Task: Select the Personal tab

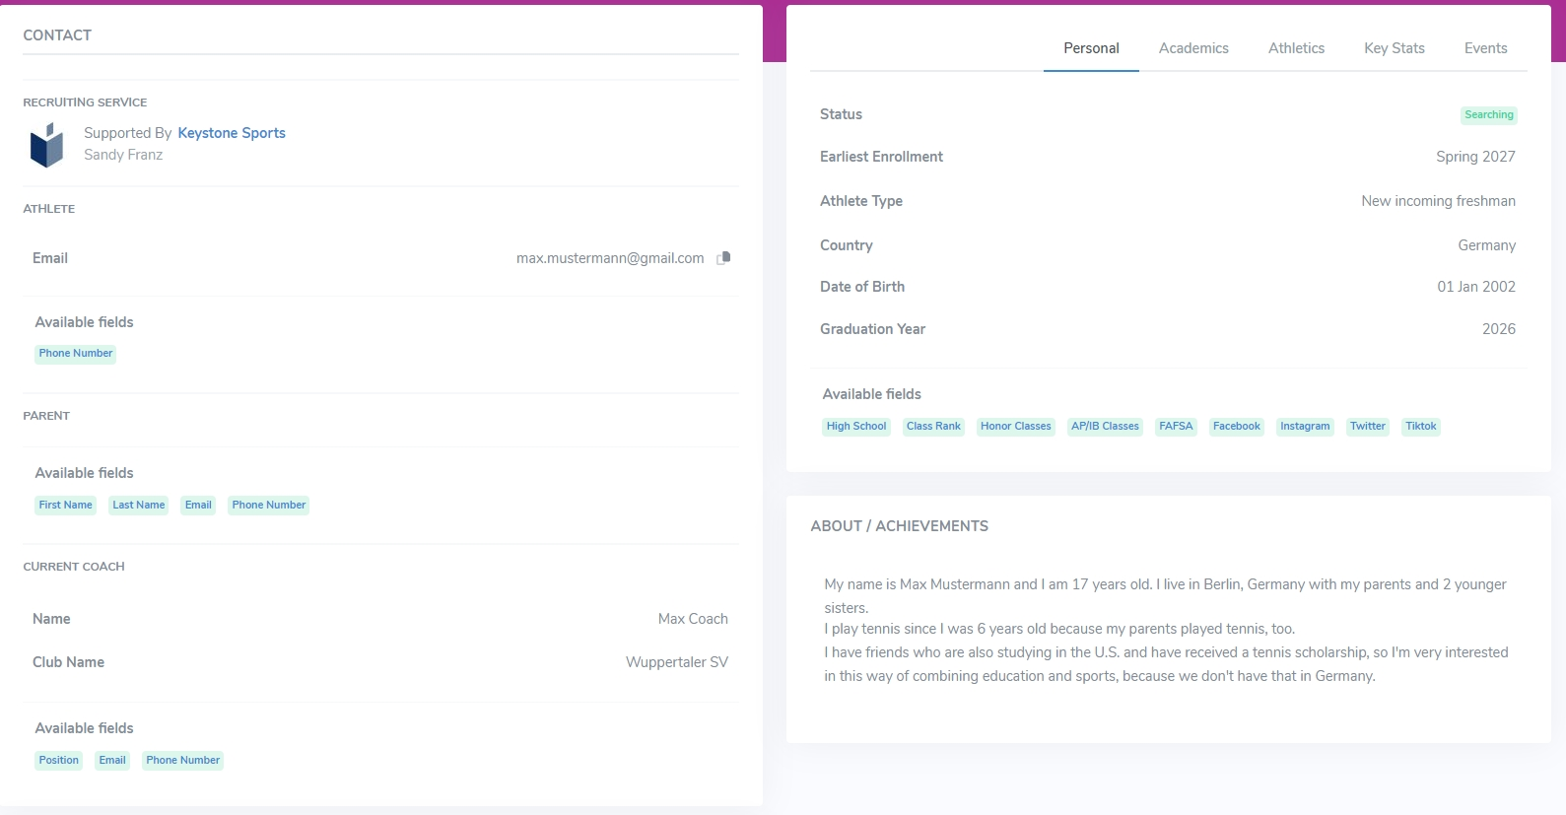Action: click(1091, 48)
